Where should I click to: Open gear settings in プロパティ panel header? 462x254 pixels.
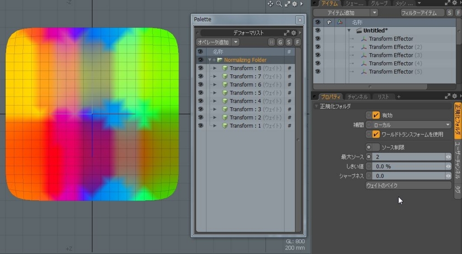(x=455, y=96)
